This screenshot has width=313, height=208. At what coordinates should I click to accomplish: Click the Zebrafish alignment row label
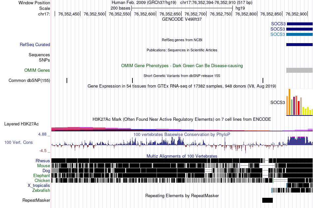point(41,190)
